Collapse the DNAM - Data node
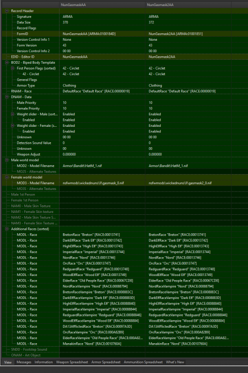 point(6,97)
